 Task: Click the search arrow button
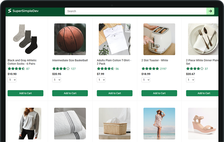point(210,11)
